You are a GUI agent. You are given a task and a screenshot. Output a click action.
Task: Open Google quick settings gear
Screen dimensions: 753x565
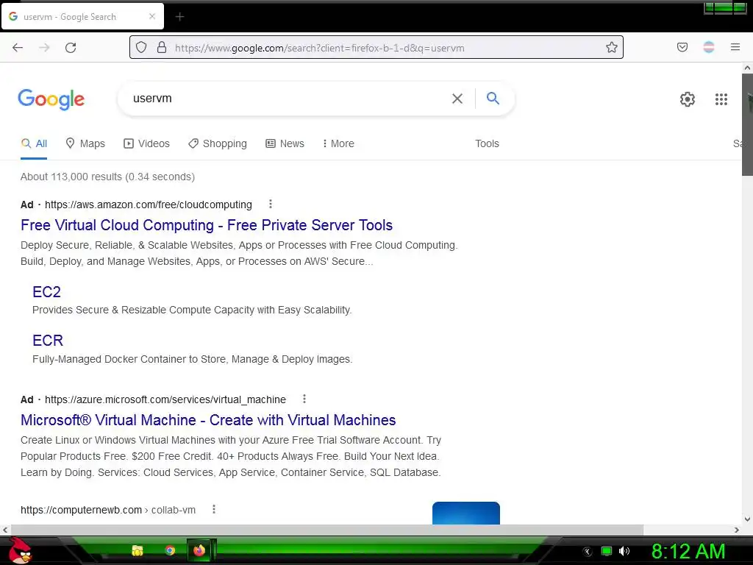coord(688,99)
